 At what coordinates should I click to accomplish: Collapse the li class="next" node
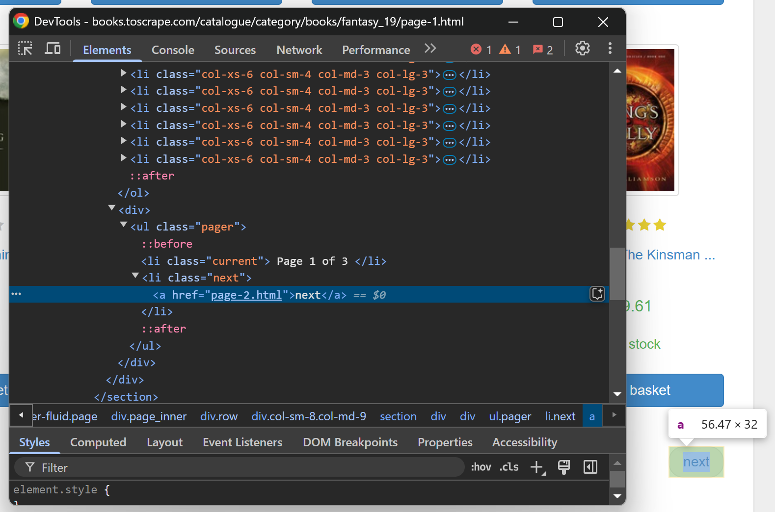135,276
